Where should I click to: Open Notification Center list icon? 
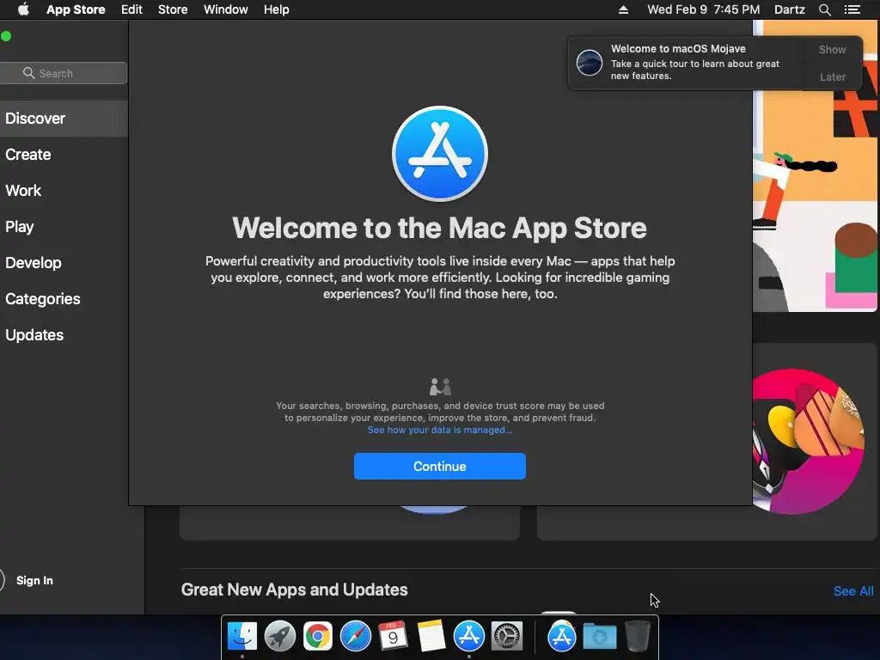pyautogui.click(x=852, y=9)
